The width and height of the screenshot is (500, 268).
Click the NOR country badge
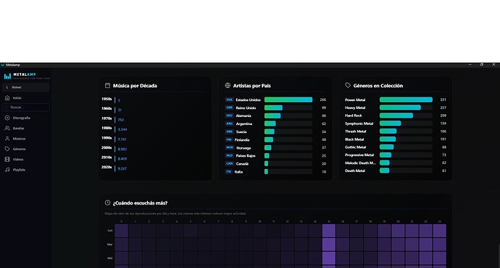click(x=230, y=147)
